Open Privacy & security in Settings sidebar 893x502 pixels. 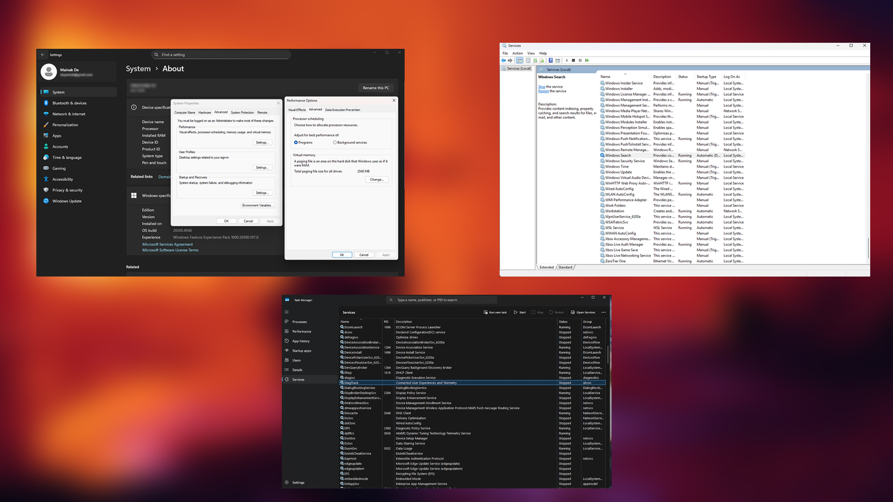click(78, 190)
